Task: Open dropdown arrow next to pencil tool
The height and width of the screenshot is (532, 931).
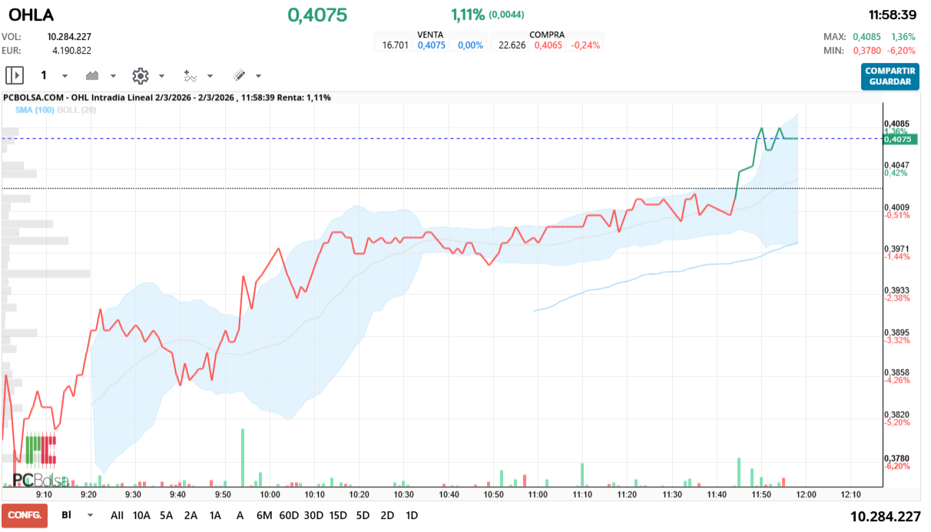Action: pos(258,76)
